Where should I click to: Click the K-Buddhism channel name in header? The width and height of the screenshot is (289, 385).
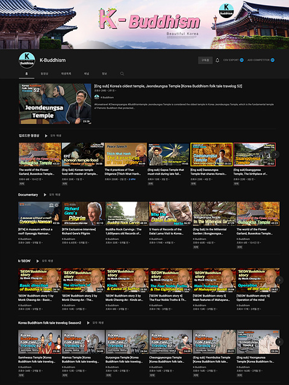pos(52,60)
